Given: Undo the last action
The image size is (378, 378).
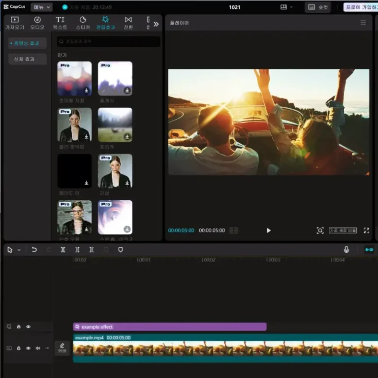Looking at the screenshot, I should coord(34,250).
